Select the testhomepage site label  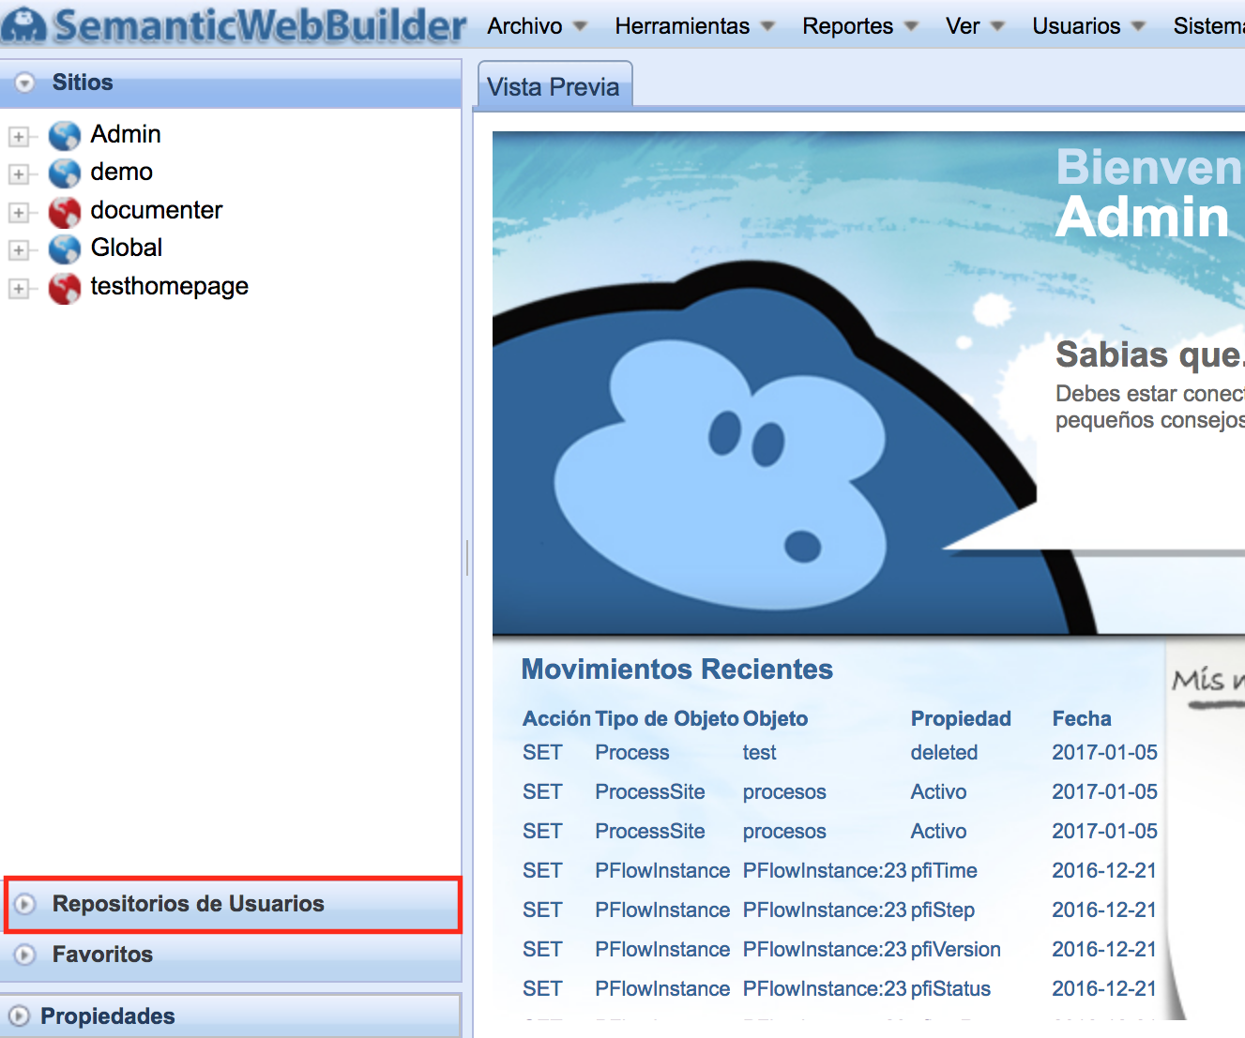(170, 286)
